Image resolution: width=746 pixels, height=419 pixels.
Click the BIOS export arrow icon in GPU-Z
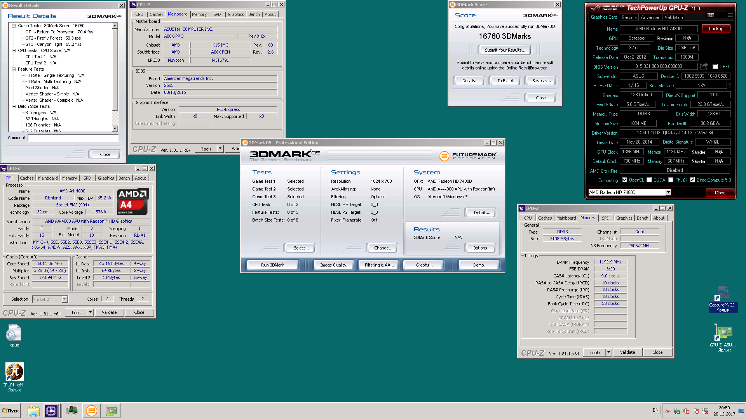pyautogui.click(x=704, y=66)
